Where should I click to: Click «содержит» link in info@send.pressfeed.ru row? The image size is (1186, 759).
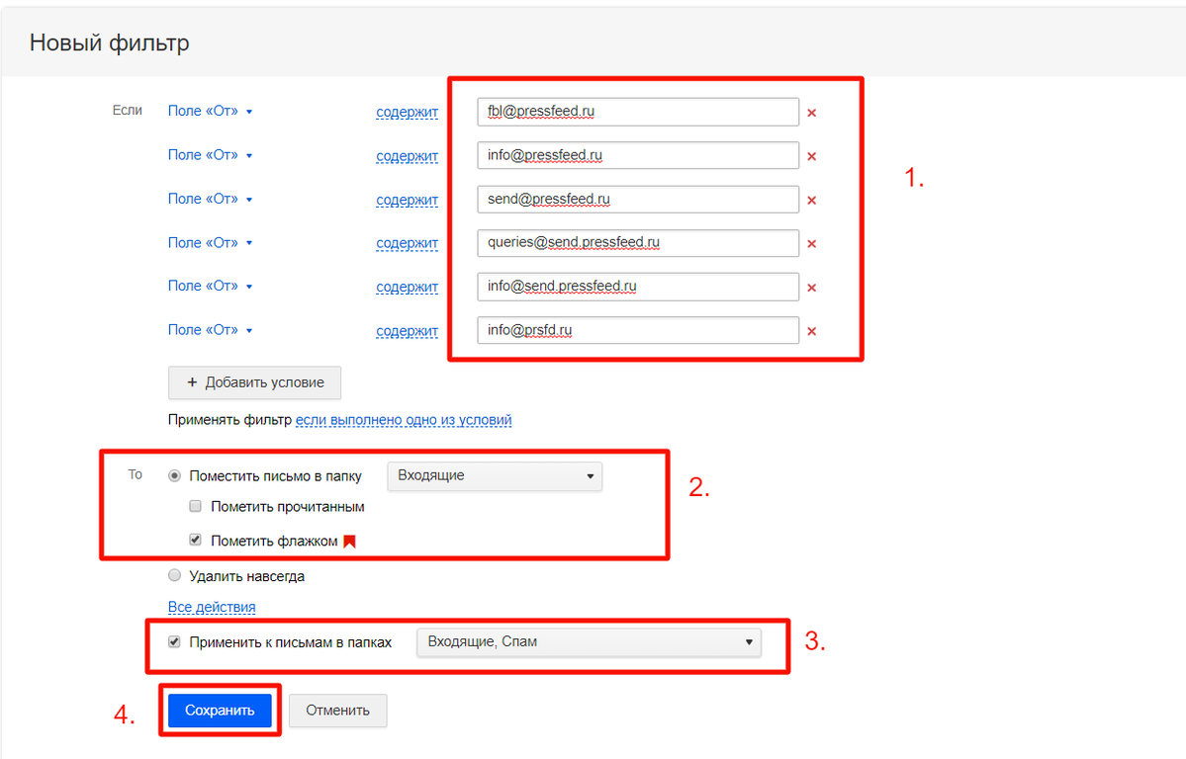point(407,287)
